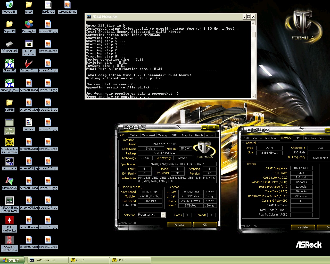This screenshot has width=330, height=264.
Task: Select the capture jpg.exe icon
Action: 10,126
